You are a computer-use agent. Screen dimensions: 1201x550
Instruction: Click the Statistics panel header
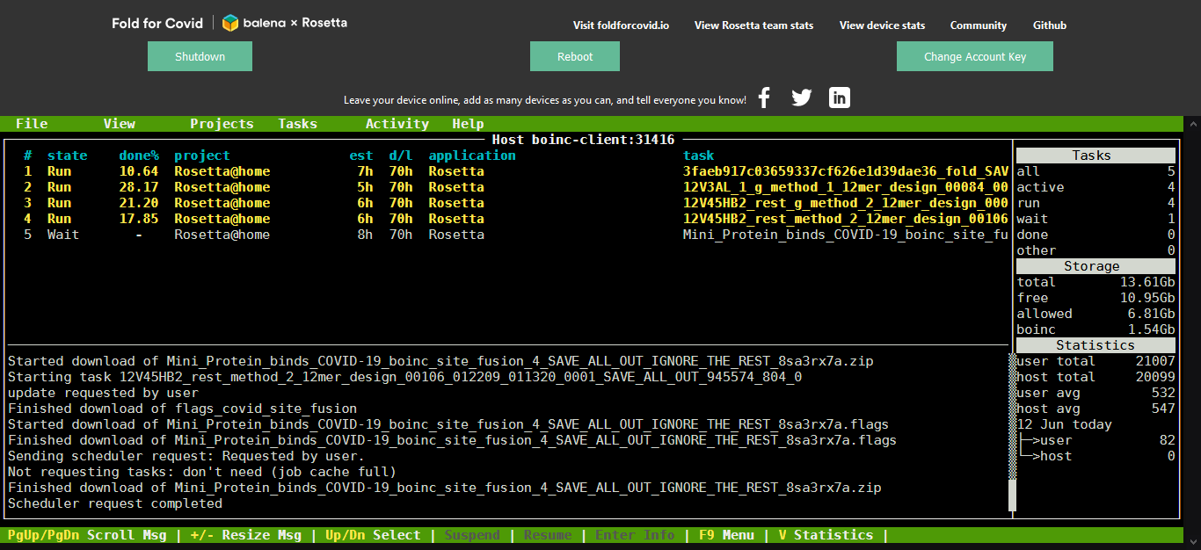click(1095, 345)
